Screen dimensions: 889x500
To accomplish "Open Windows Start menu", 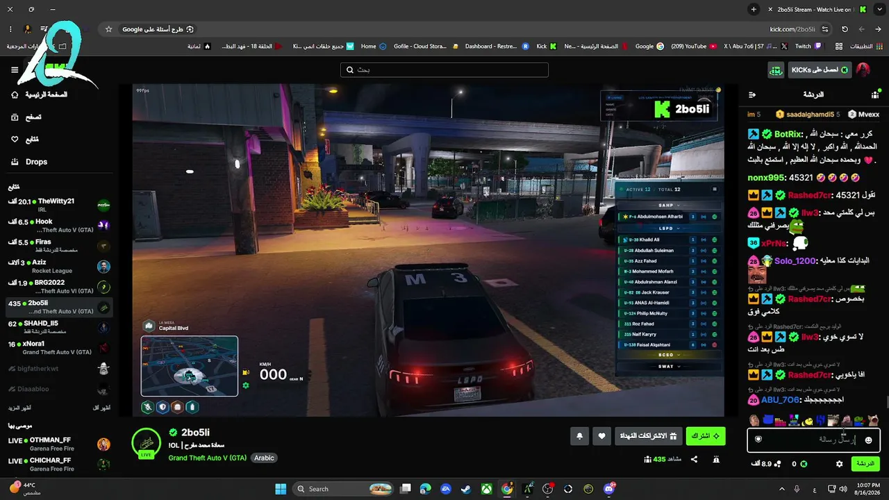I will click(281, 489).
